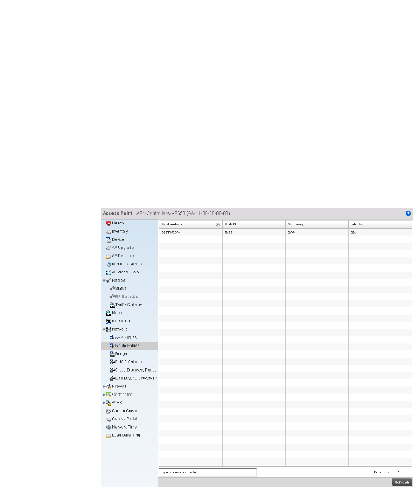Open Interfaces label

pyautogui.click(x=121, y=321)
